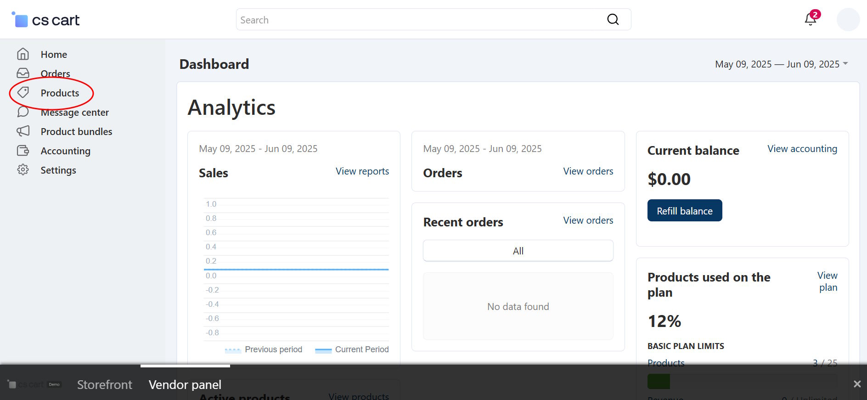
Task: Click the Refill balance button
Action: (x=685, y=210)
